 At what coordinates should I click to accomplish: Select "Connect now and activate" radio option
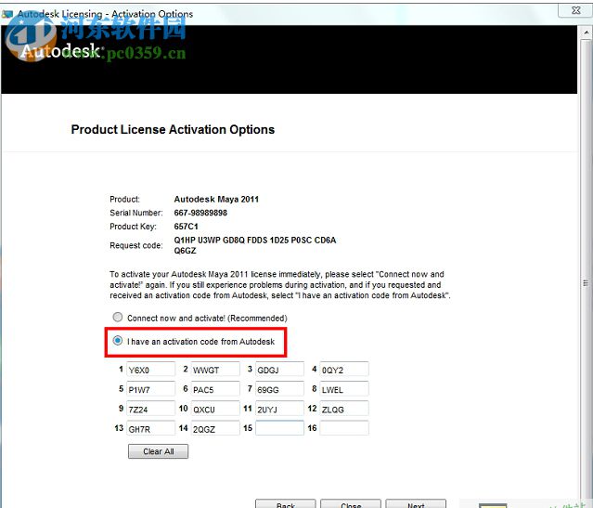point(118,317)
